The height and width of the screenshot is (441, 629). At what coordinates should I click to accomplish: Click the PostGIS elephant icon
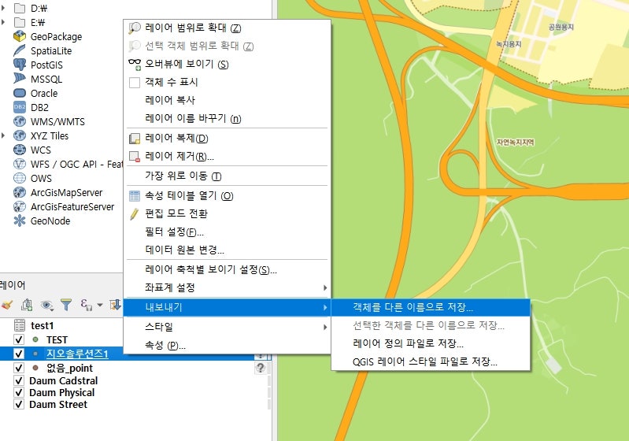click(19, 65)
